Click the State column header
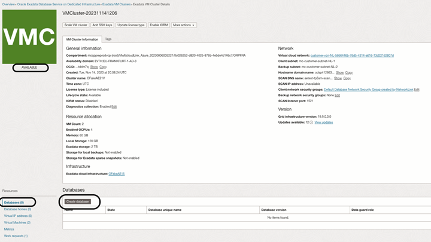This screenshot has height=242, width=431. [111, 210]
